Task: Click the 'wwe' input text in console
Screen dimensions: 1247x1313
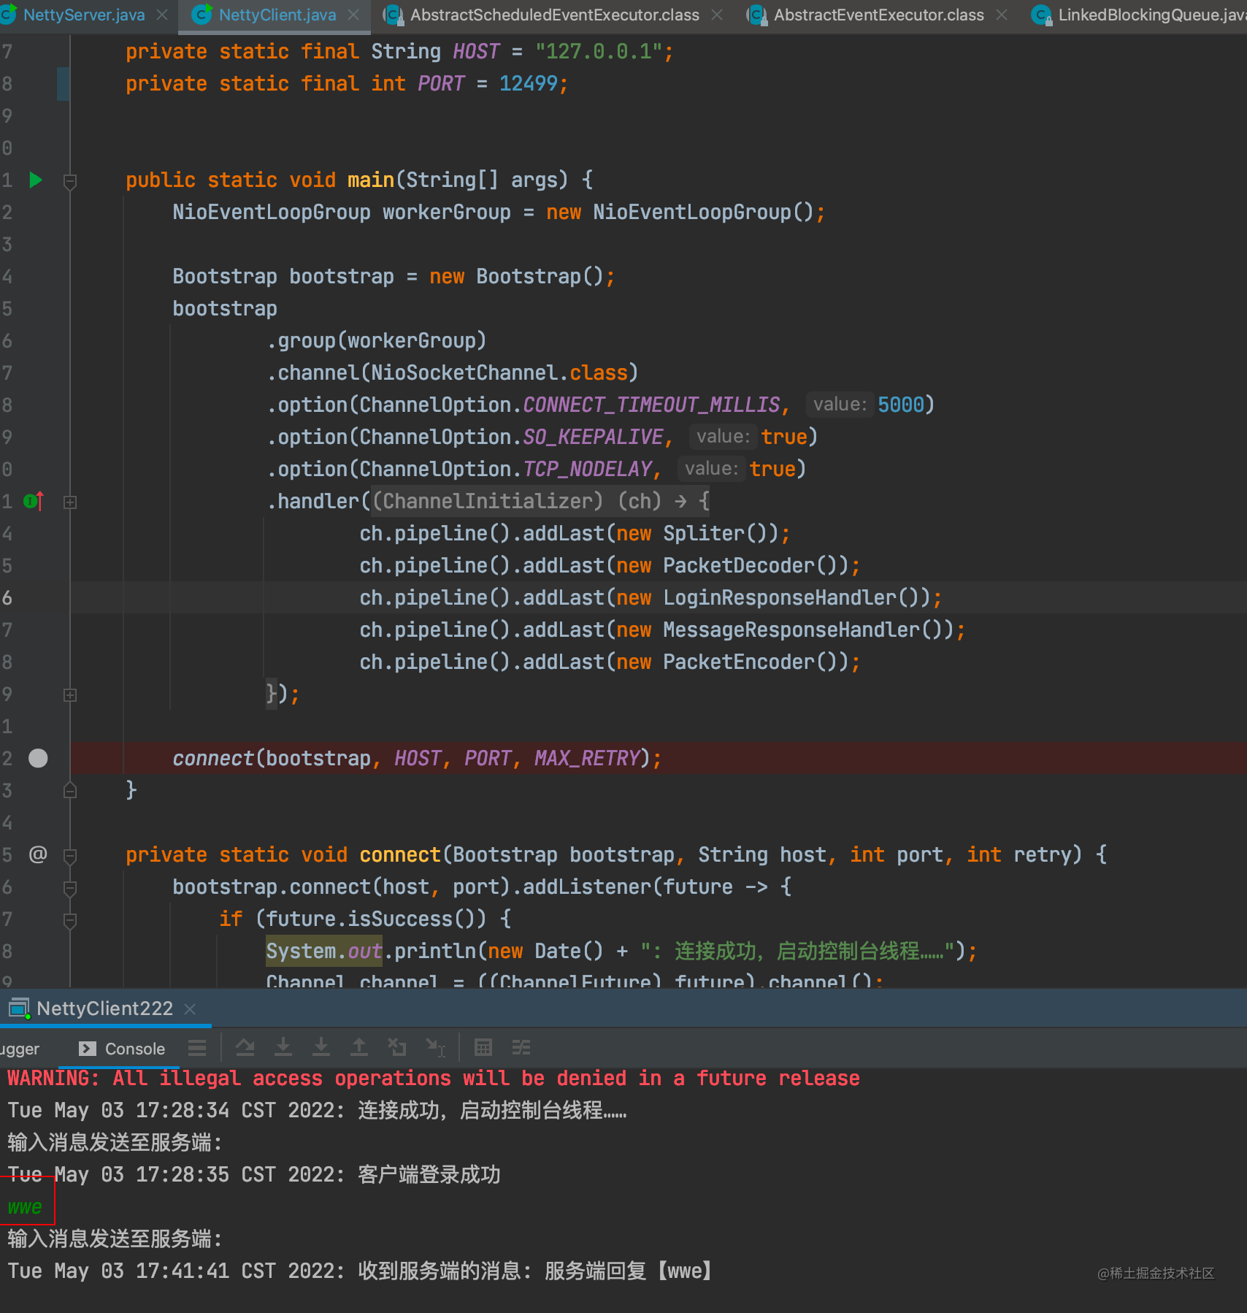Action: [25, 1206]
